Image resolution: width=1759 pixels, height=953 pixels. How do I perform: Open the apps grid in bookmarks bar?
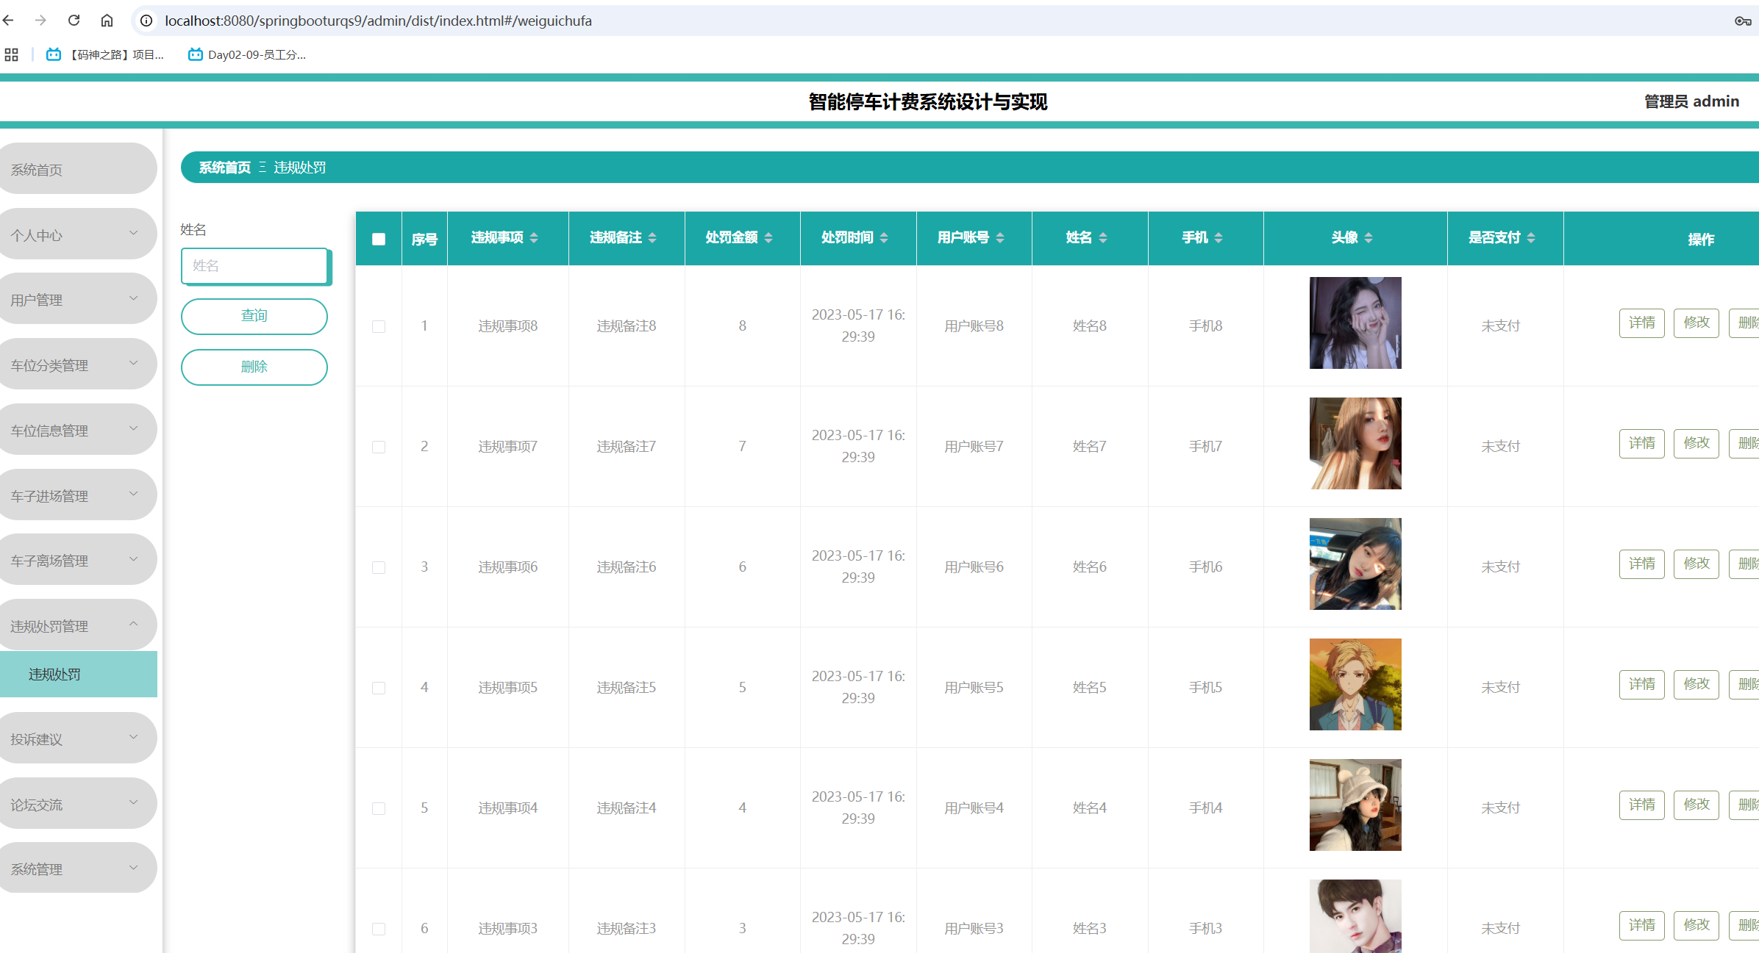(11, 54)
